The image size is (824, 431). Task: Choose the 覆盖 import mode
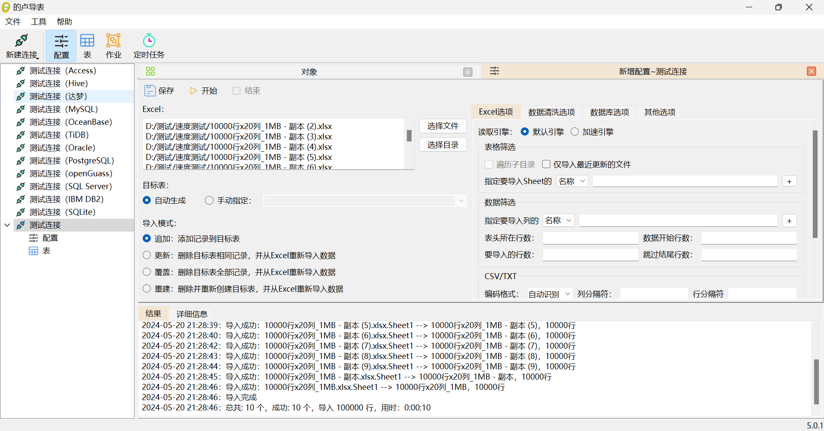[x=147, y=272]
